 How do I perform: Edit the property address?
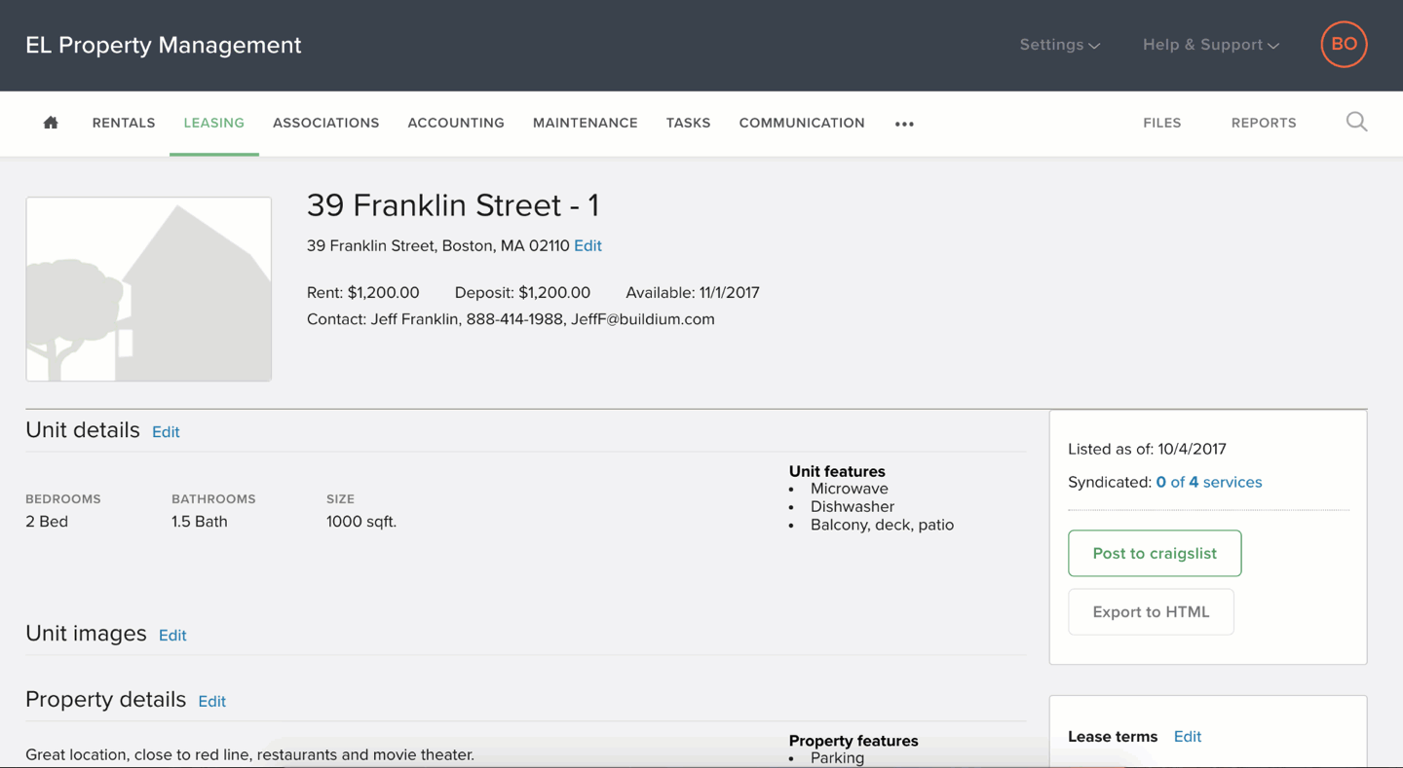tap(588, 245)
